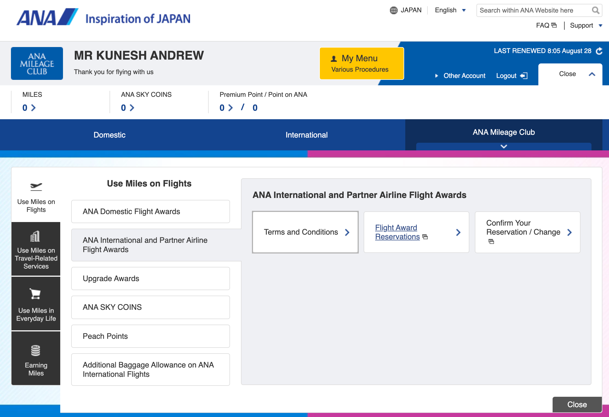
Task: Open Confirm Your Reservation / Change
Action: [x=528, y=232]
